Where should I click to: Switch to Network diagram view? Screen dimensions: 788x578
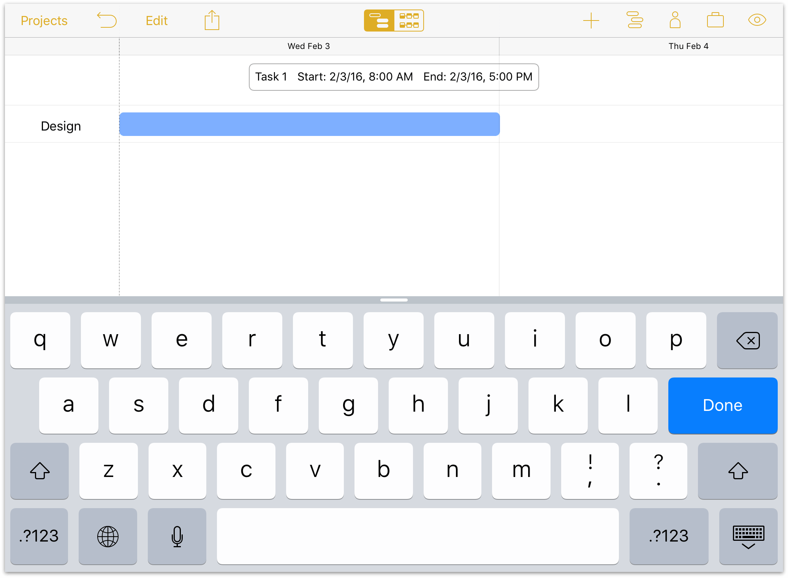(x=409, y=21)
